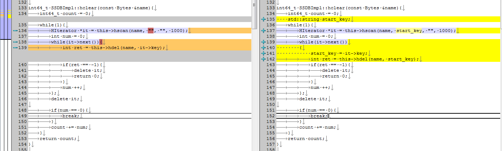The image size is (502, 151).
Task: Click left line 142 'return 0;'
Action: [87, 76]
